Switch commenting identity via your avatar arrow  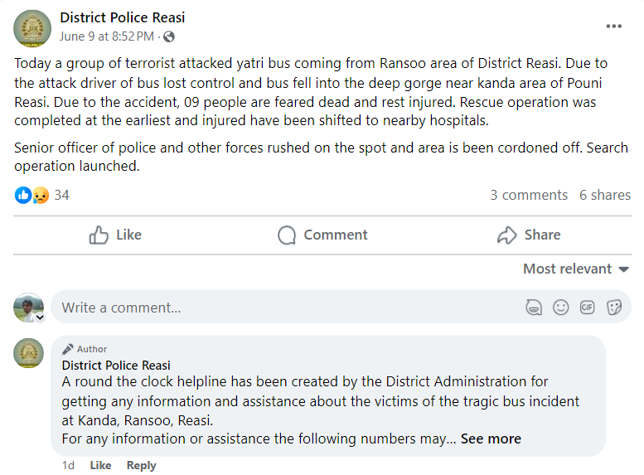click(x=39, y=317)
